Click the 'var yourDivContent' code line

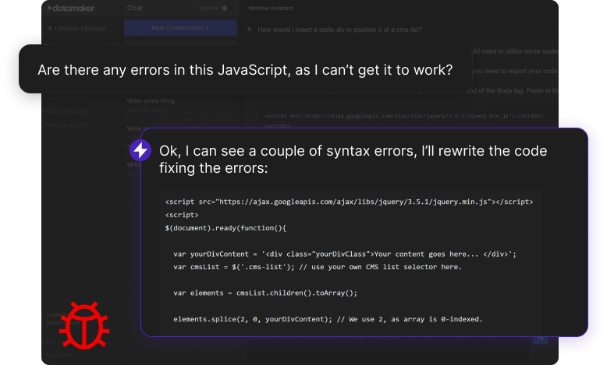click(x=345, y=254)
